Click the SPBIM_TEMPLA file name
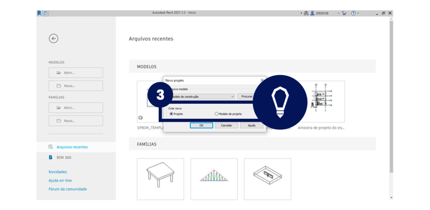Viewport: 430px width, 210px height. tap(150, 128)
